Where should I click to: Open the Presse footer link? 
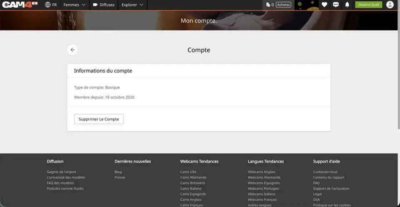coord(120,177)
